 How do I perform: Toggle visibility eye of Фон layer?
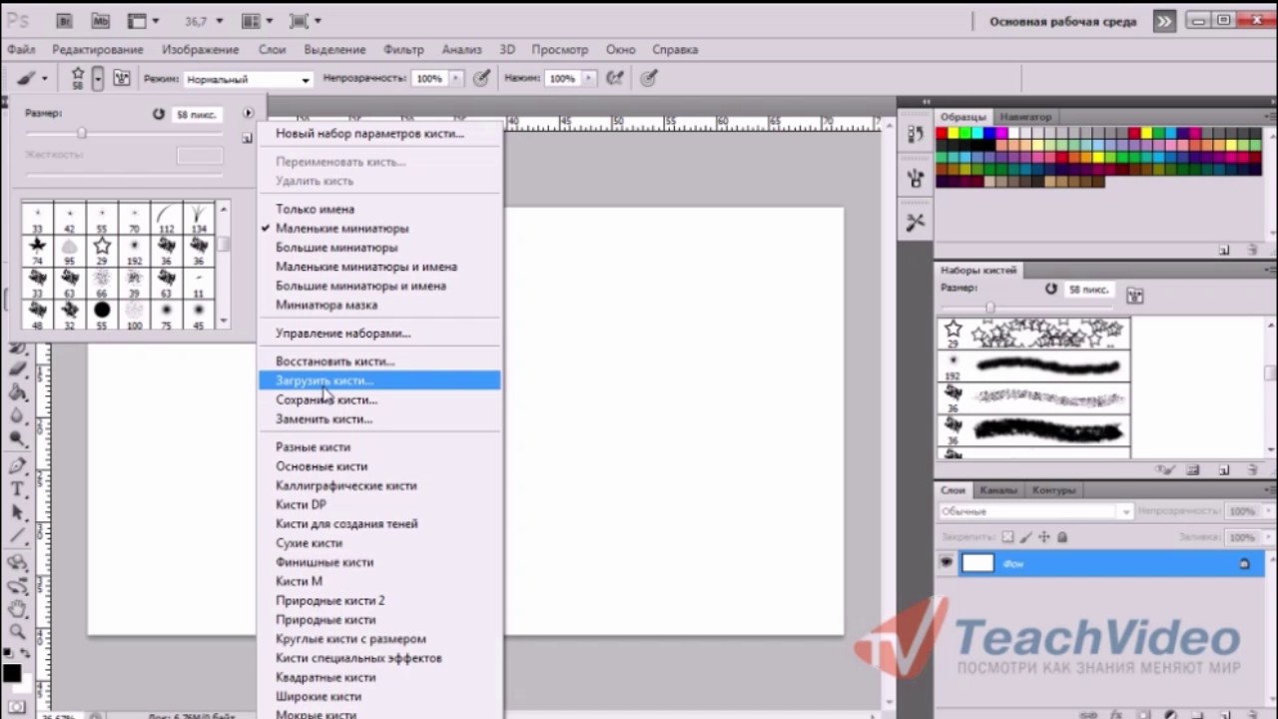(947, 563)
